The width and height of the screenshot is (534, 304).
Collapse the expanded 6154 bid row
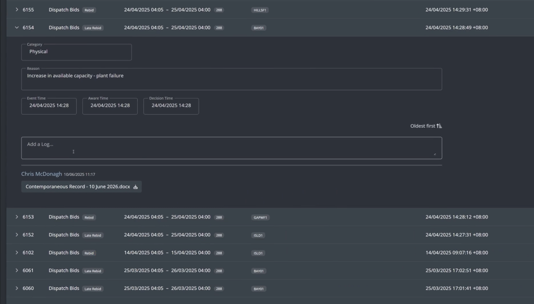(x=17, y=28)
